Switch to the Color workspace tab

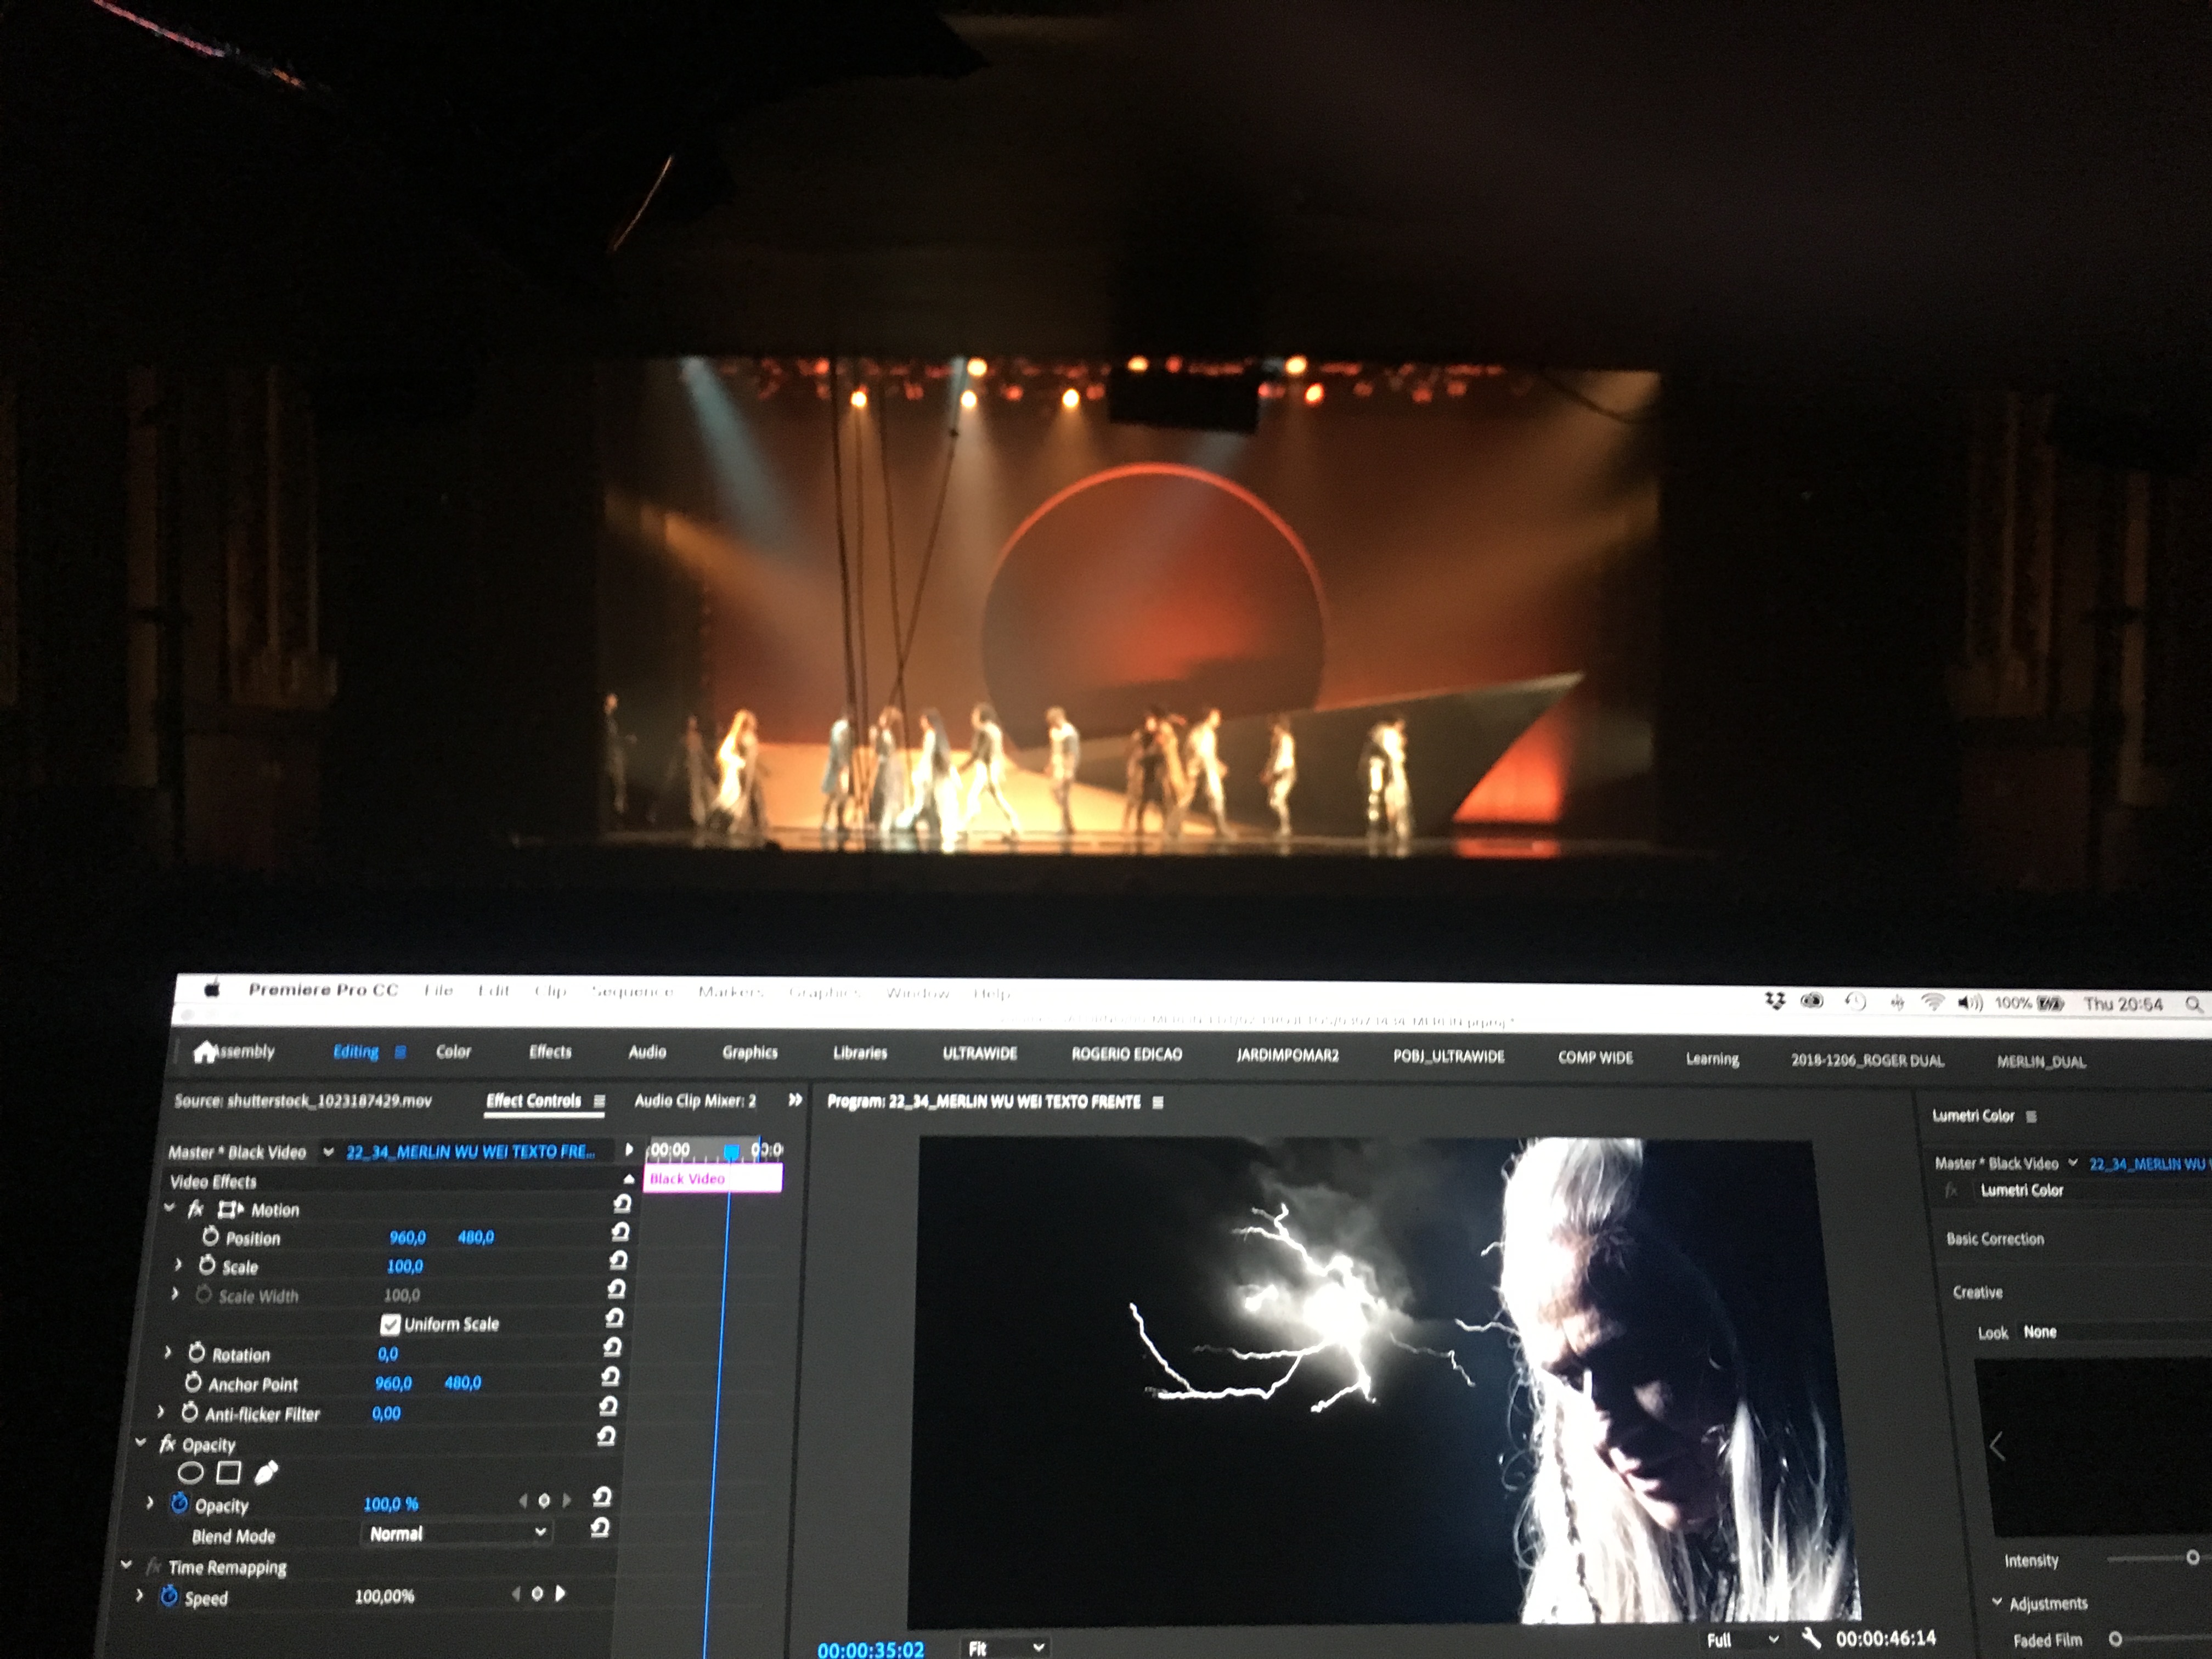coord(453,1052)
